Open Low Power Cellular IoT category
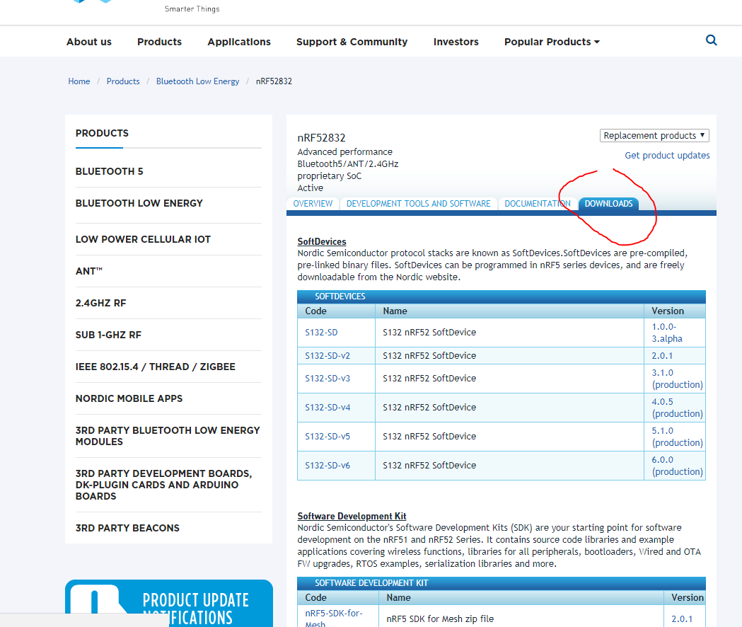This screenshot has height=627, width=742. pos(143,239)
